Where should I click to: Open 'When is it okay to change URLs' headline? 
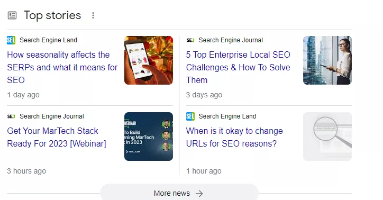pos(234,137)
